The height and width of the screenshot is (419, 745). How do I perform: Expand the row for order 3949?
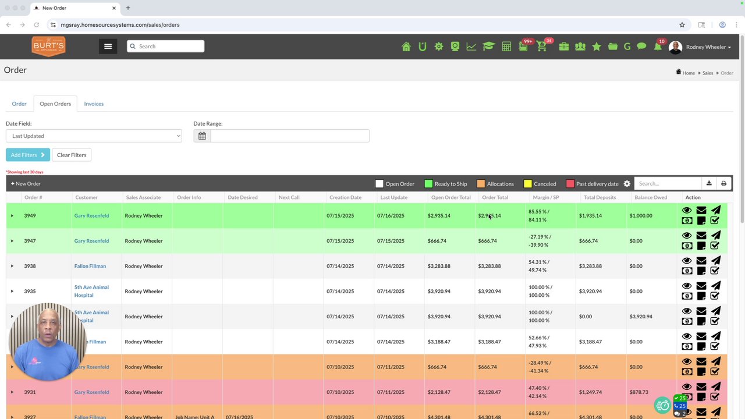click(x=12, y=216)
